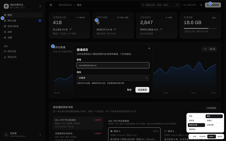Viewport: 226px width, 141px height.
Task: Open 项目与样地 in the sidebar
Action: [23, 26]
